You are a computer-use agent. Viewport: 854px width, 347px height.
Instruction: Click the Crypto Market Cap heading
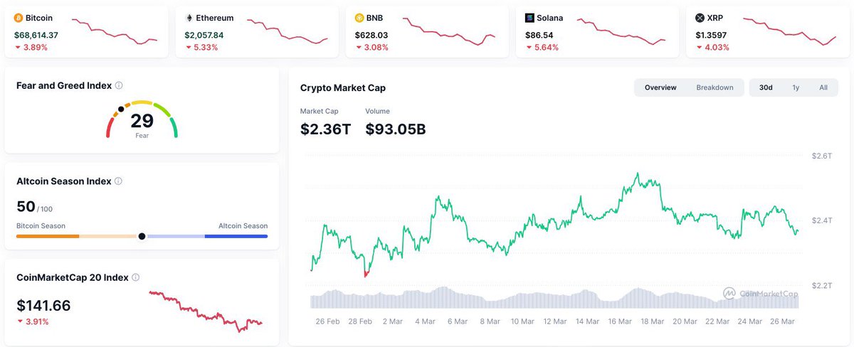pyautogui.click(x=343, y=87)
